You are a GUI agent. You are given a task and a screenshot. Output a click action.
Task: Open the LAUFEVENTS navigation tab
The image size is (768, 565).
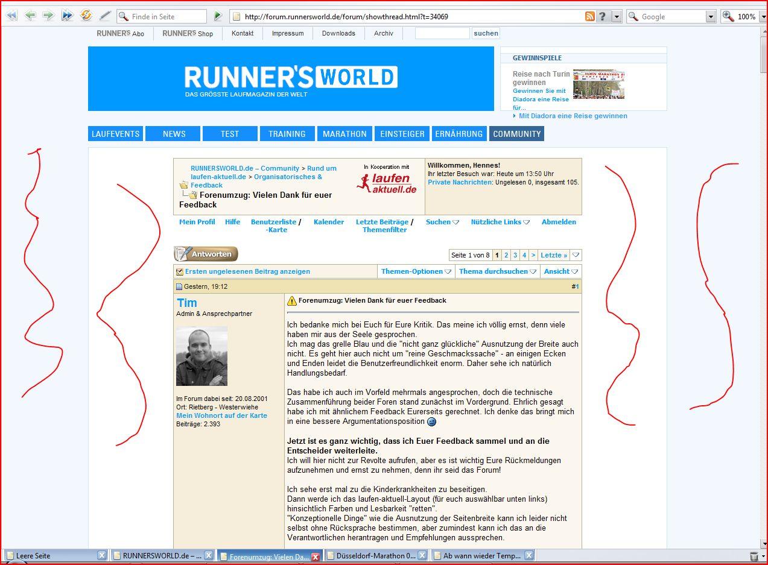point(115,134)
